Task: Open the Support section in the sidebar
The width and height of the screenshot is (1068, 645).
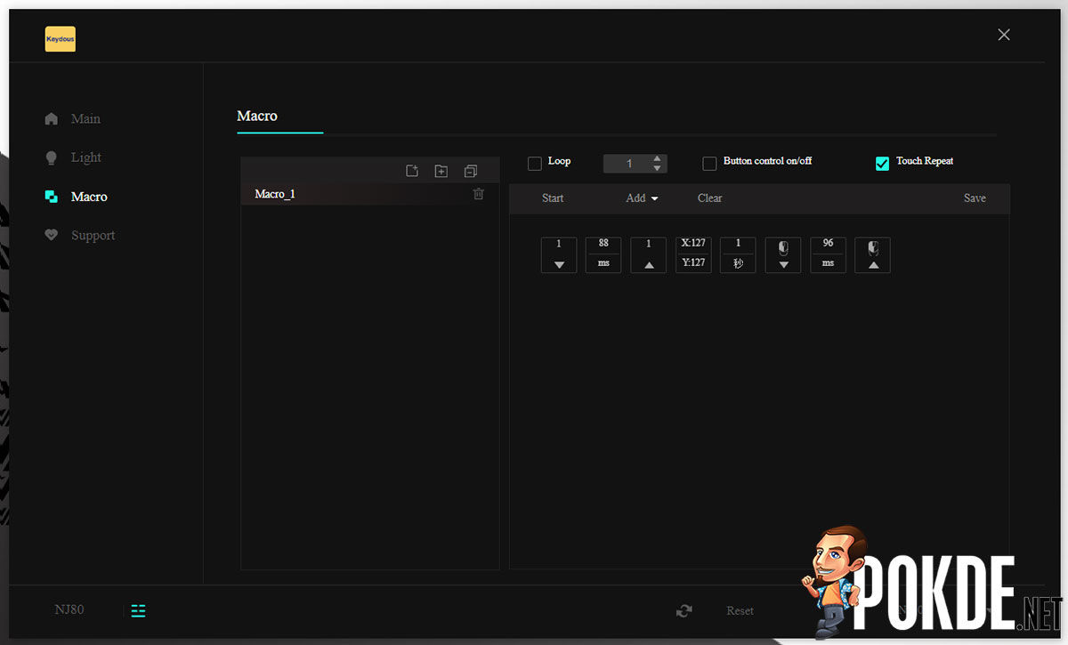Action: 80,236
